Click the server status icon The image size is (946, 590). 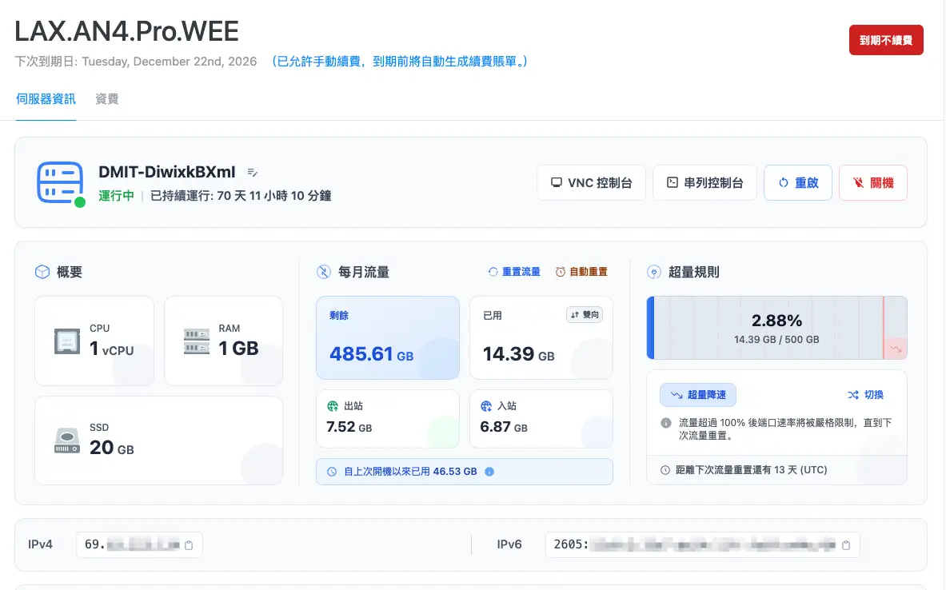[60, 183]
